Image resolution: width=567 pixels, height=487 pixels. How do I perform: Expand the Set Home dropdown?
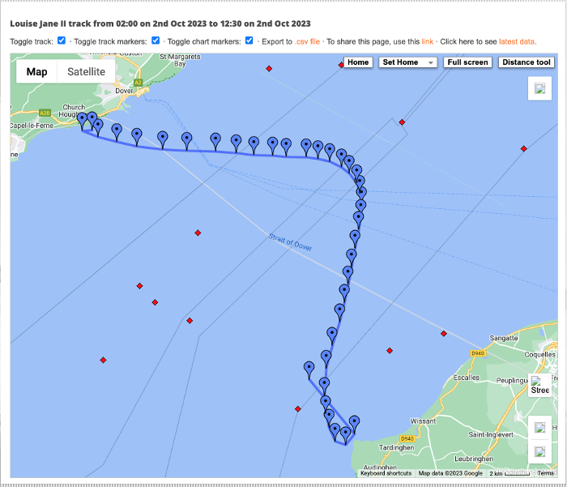pos(408,62)
